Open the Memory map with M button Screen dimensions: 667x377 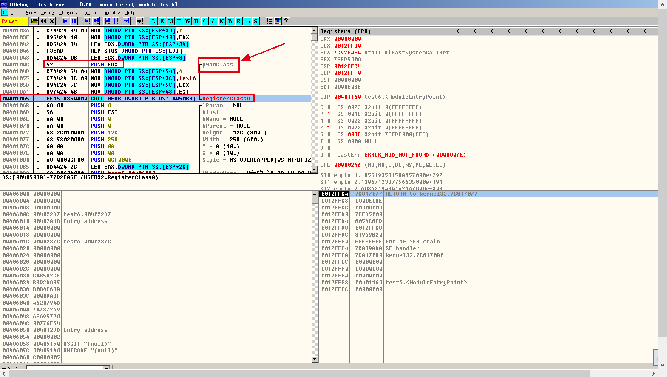[x=170, y=21]
